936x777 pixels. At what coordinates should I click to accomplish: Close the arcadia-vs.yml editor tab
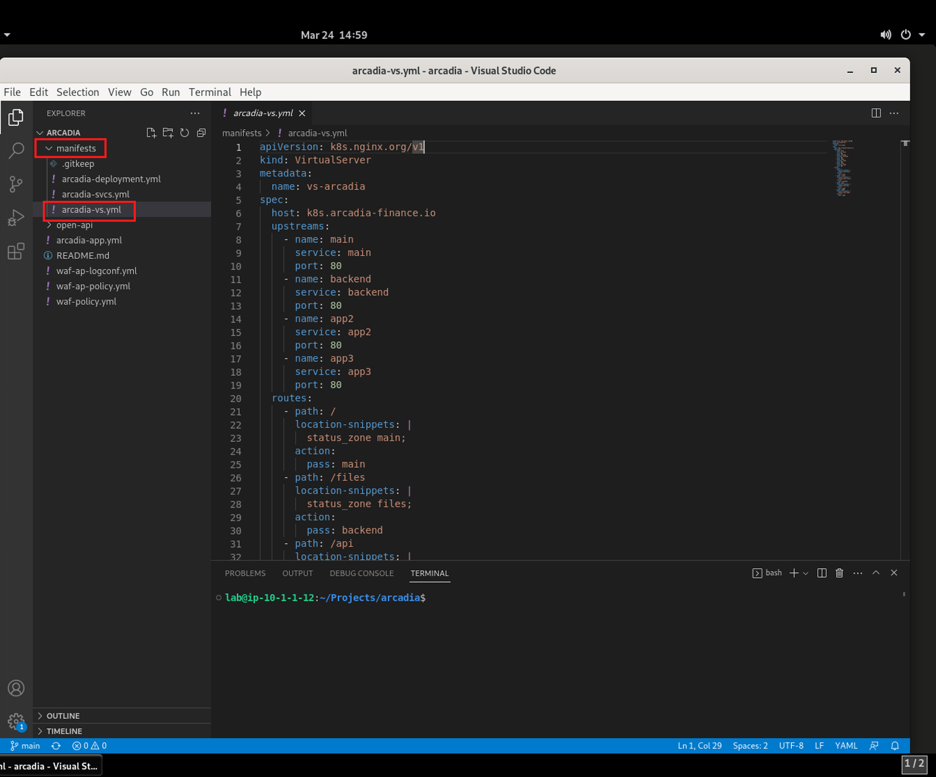coord(302,113)
